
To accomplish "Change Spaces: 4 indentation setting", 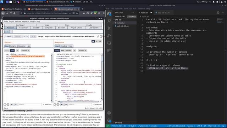I will pos(191,126).
